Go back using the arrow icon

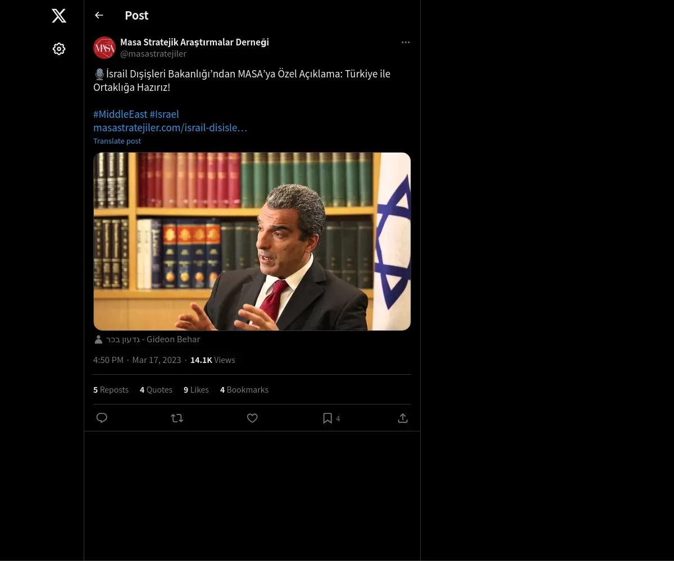click(99, 16)
